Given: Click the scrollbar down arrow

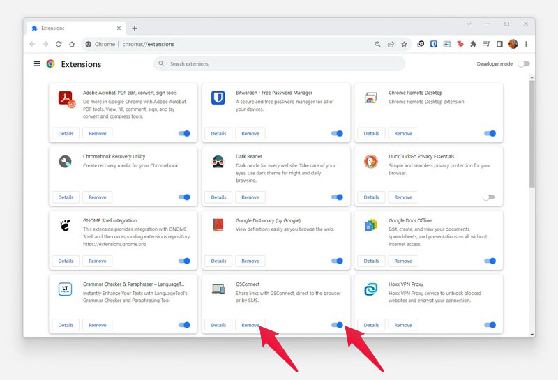Looking at the screenshot, I should [x=532, y=335].
